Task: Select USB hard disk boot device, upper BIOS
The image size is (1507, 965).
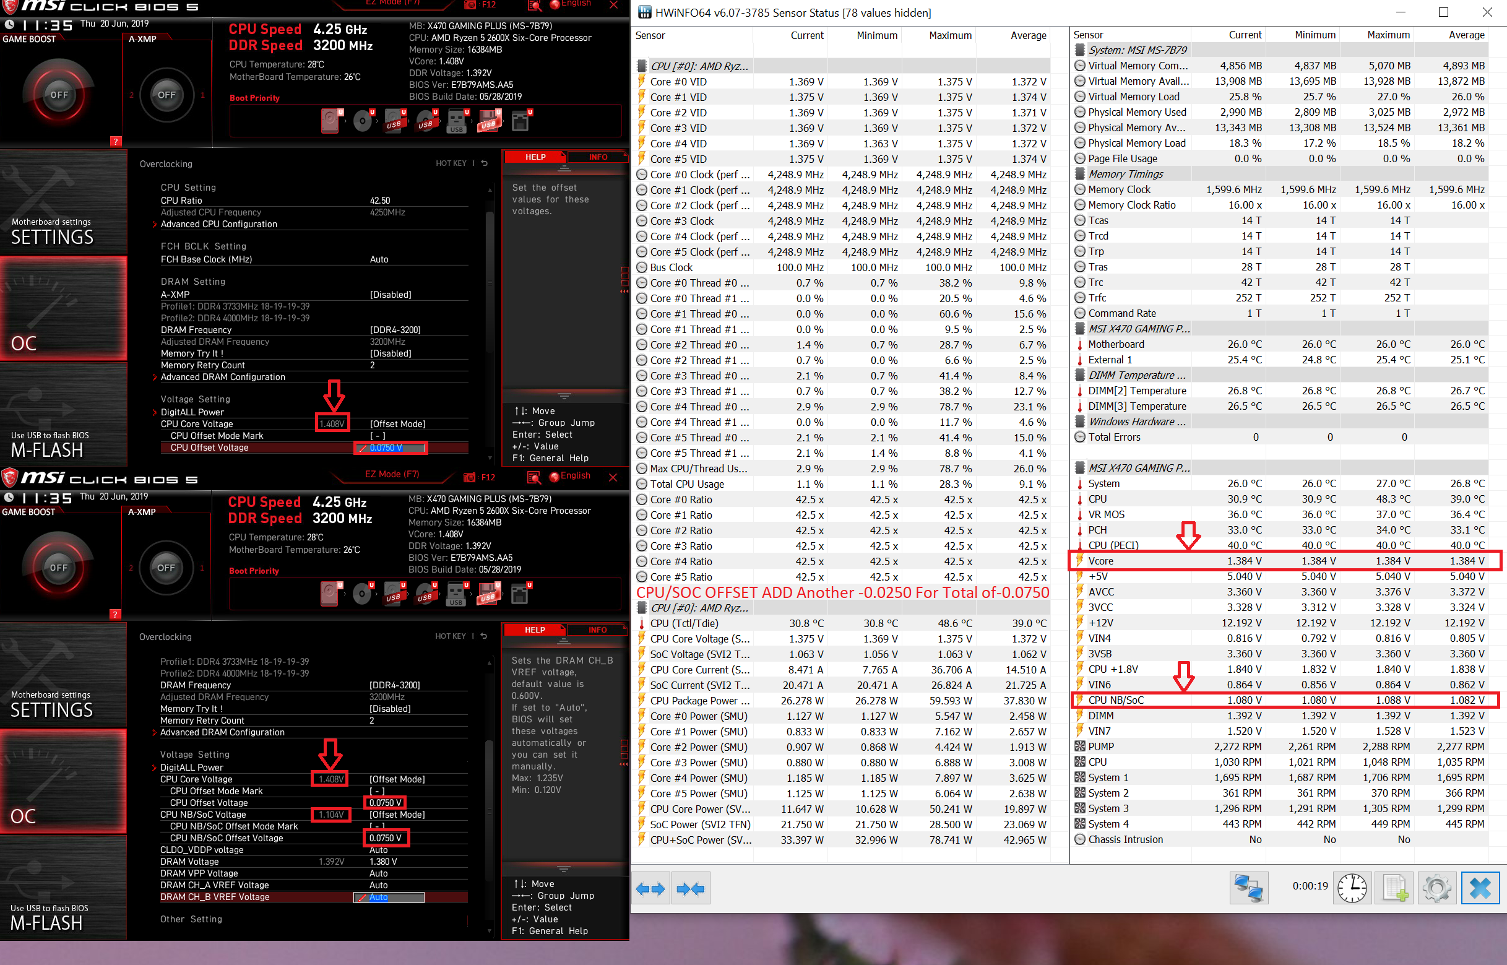Action: (x=395, y=120)
